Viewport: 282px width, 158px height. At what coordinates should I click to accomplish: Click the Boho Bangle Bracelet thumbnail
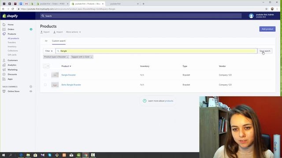click(x=55, y=85)
